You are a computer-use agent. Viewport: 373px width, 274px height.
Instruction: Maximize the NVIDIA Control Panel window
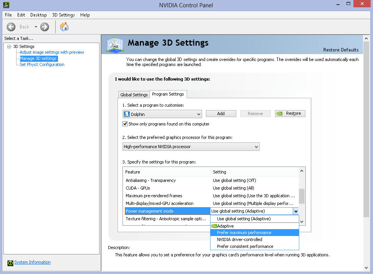[348, 4]
